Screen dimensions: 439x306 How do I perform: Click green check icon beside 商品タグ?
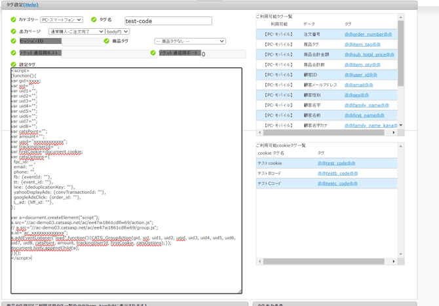point(106,41)
